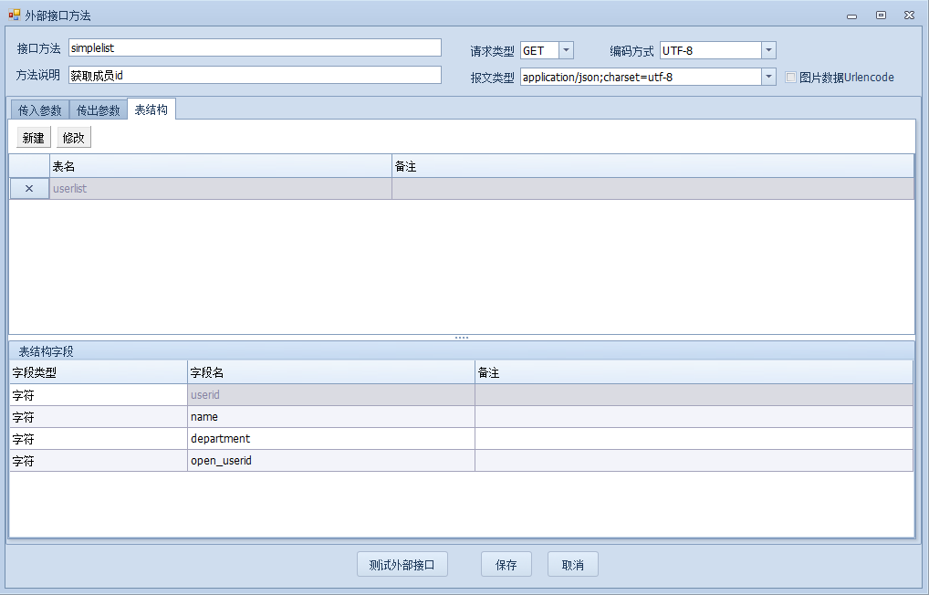The height and width of the screenshot is (595, 929).
Task: Maximize the 外部接口方法 window
Action: 881,16
